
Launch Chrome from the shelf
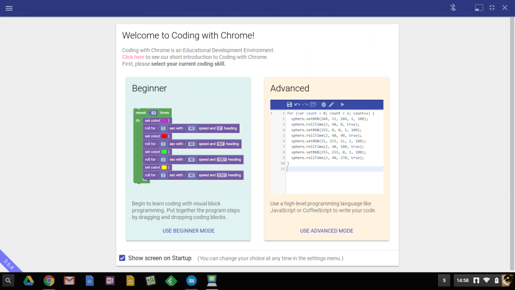[49, 281]
